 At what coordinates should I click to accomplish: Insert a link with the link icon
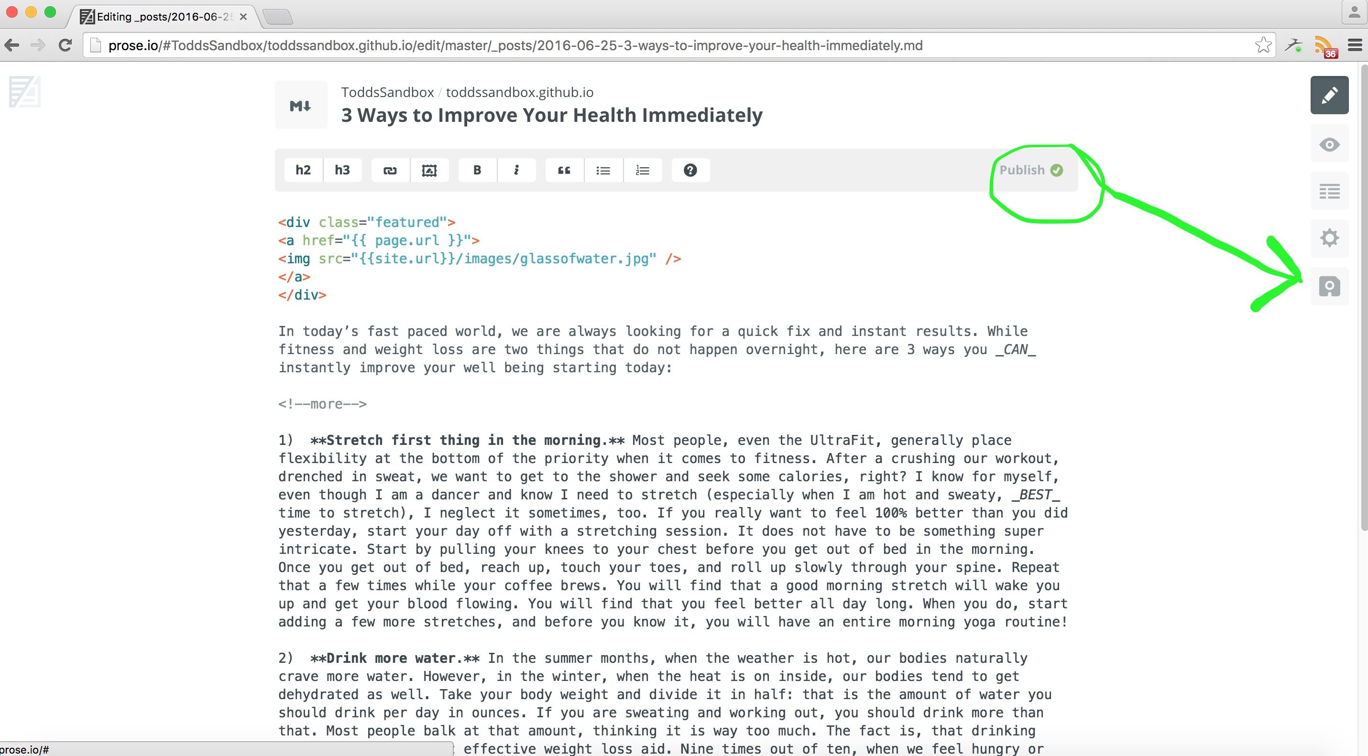click(x=390, y=170)
